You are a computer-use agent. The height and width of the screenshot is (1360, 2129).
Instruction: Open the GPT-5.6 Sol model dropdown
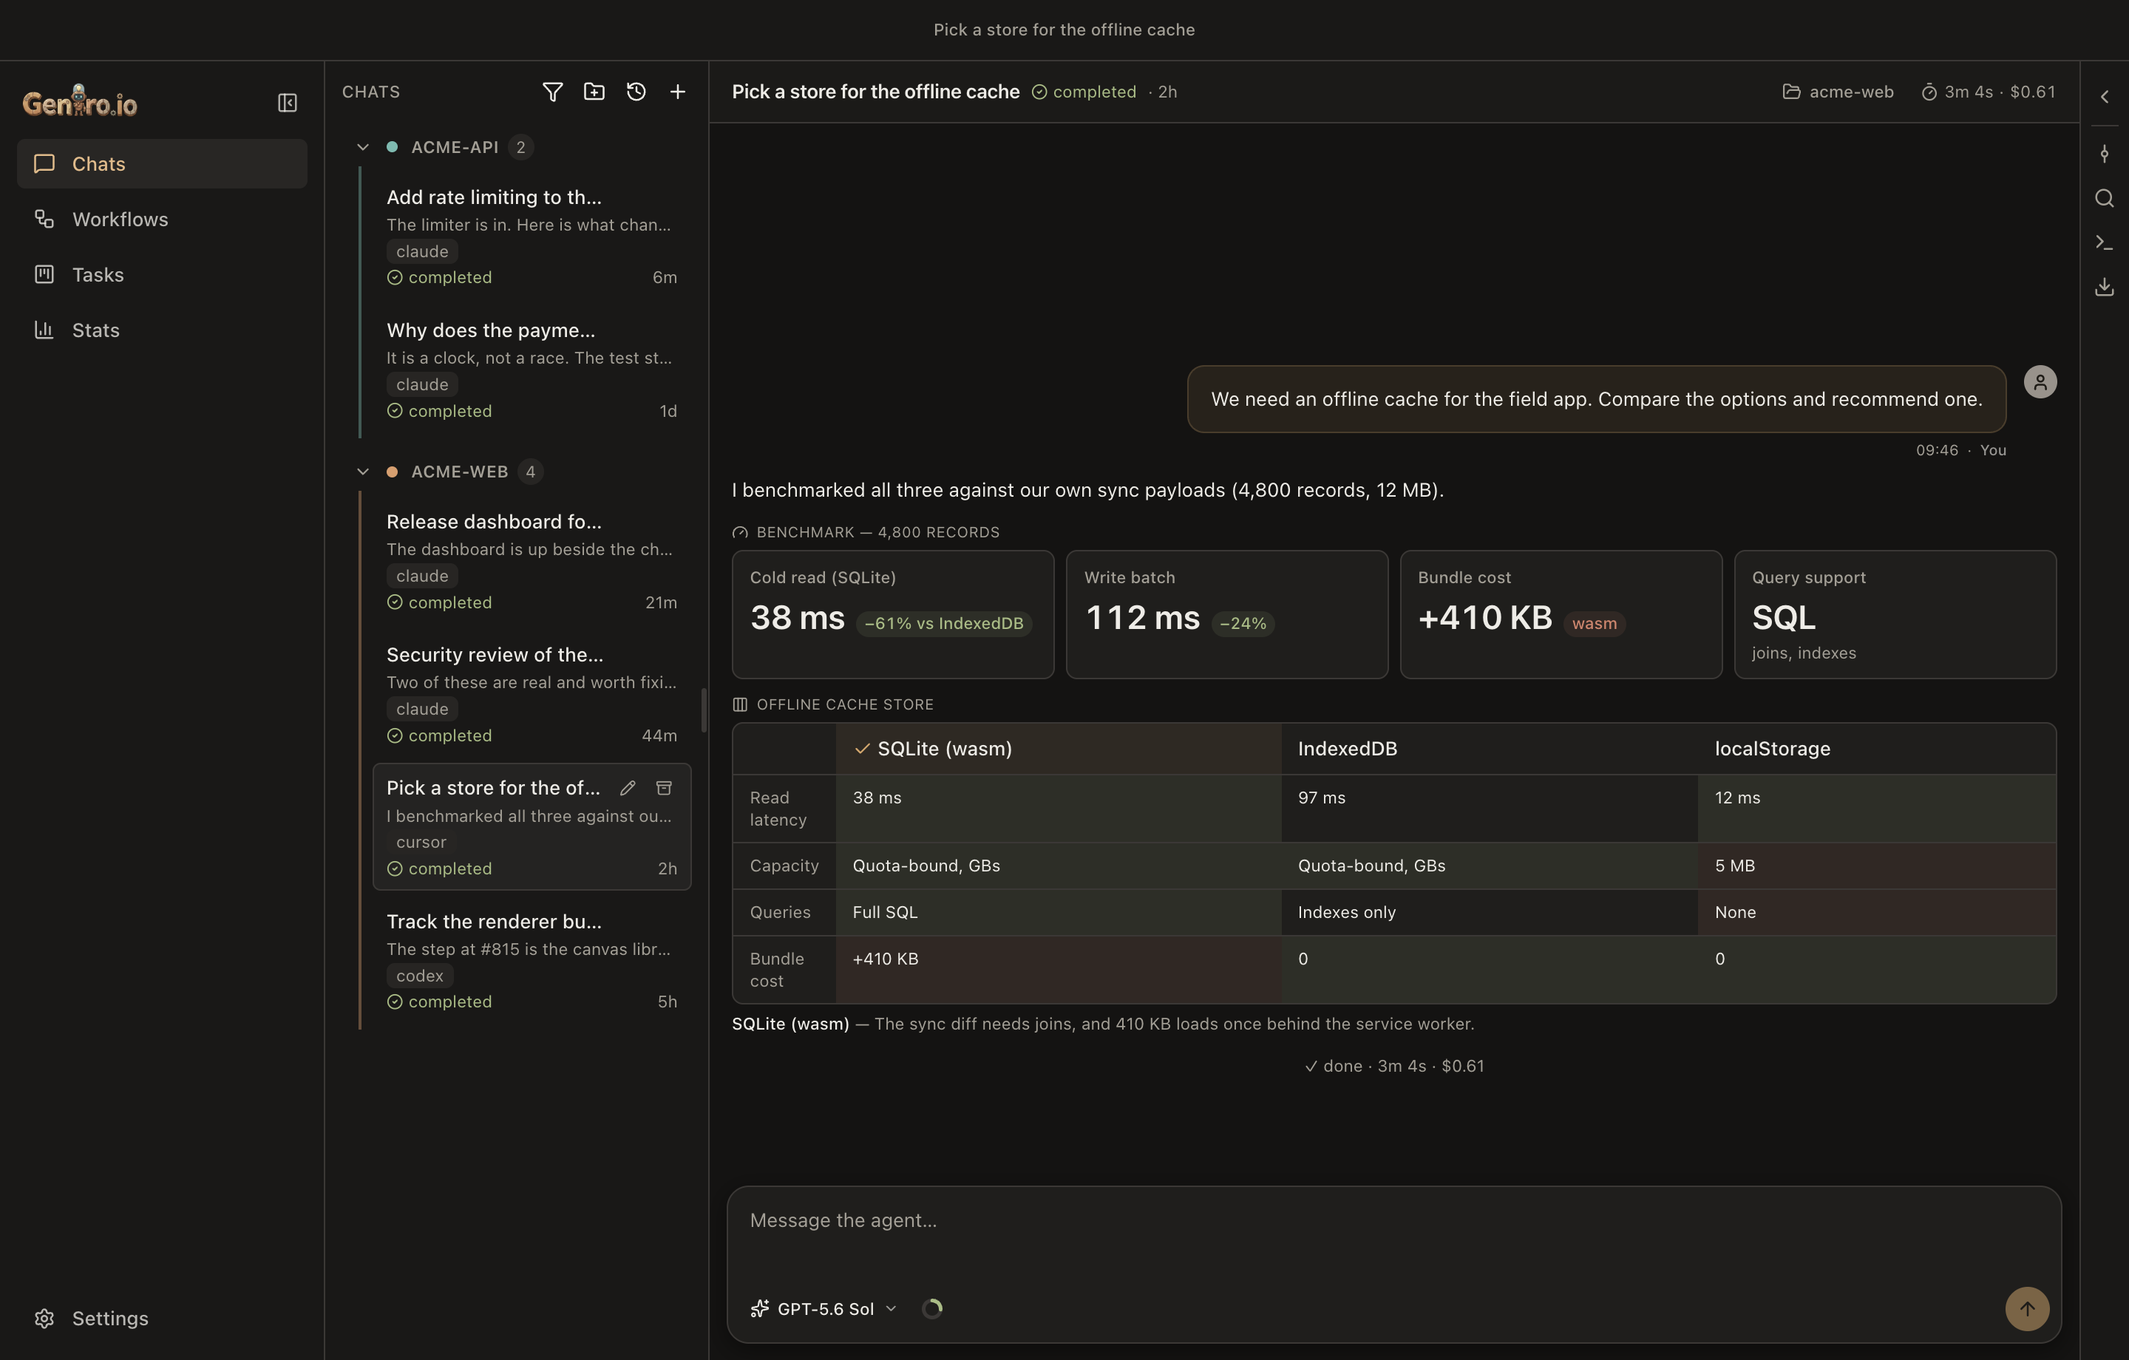pos(823,1309)
